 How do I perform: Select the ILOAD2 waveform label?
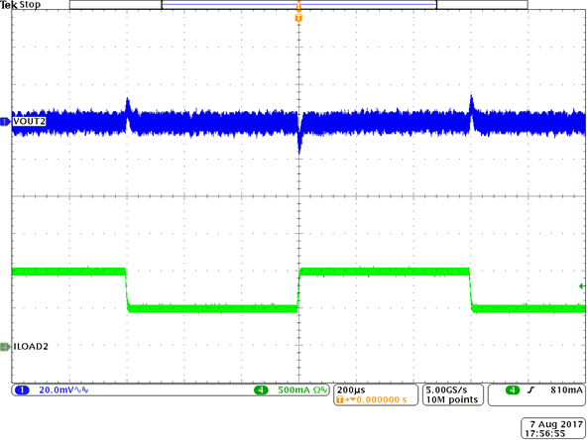tap(31, 347)
